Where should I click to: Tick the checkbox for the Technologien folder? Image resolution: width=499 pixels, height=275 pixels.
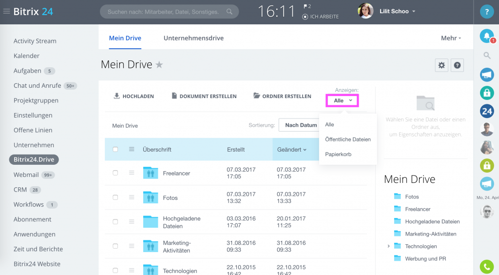click(115, 271)
